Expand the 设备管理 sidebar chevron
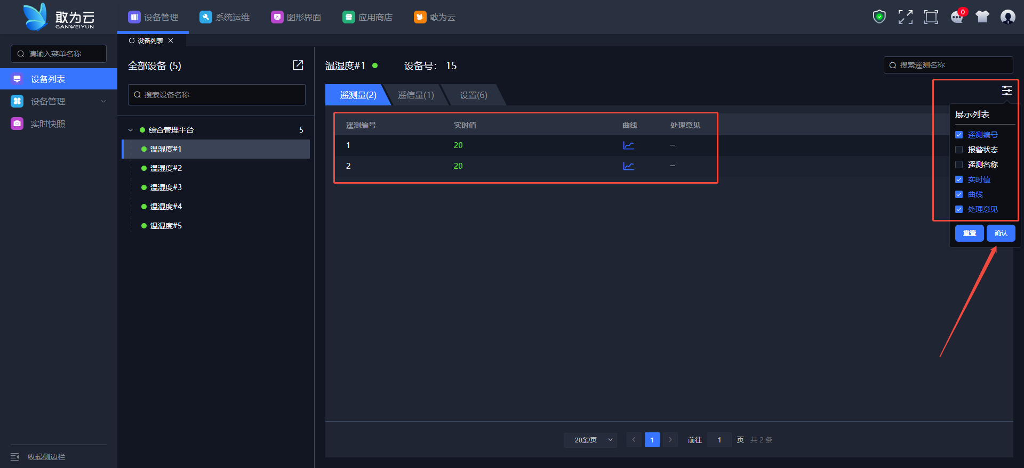Screen dimensions: 1024x468 [x=103, y=101]
